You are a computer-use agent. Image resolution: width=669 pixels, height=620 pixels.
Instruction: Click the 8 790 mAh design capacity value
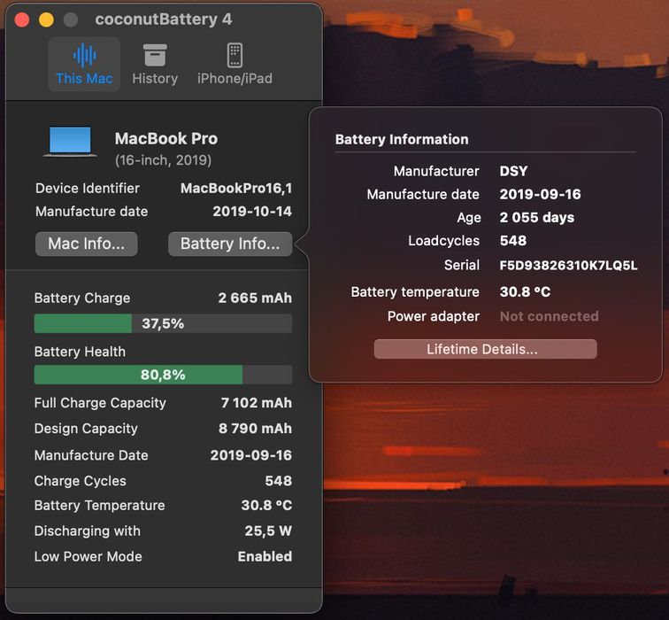[x=255, y=429]
